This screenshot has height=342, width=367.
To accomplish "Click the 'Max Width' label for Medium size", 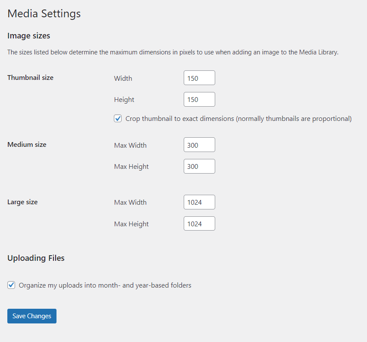I will pos(130,146).
